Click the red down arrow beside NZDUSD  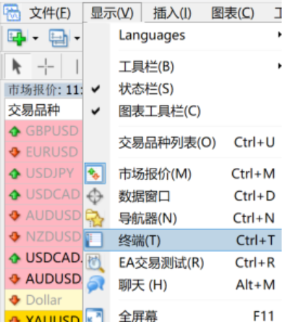point(15,237)
